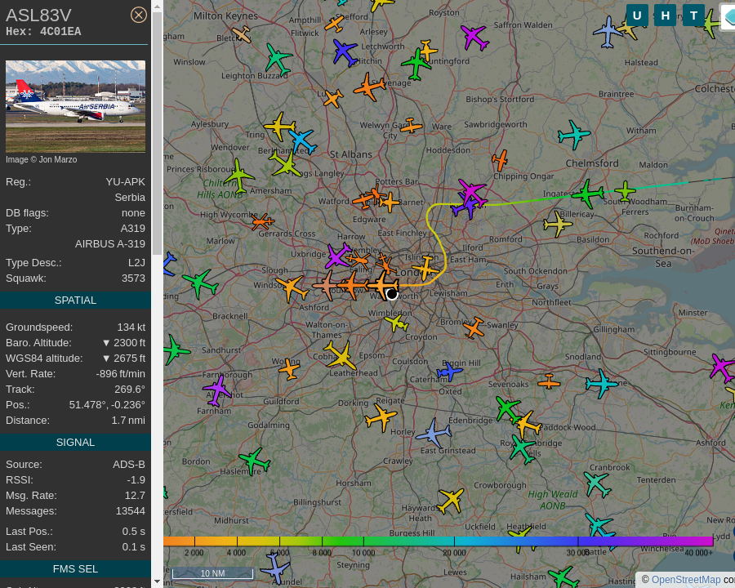Select yellow aircraft near Cobham

[x=341, y=356]
